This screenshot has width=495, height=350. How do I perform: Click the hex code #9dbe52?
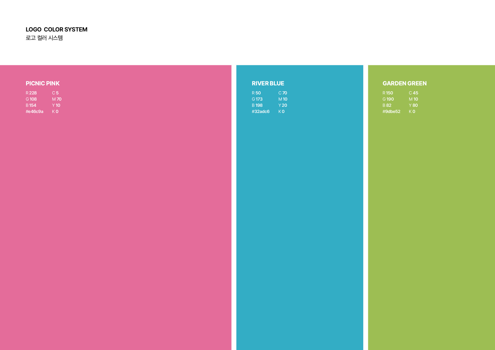[x=391, y=111]
